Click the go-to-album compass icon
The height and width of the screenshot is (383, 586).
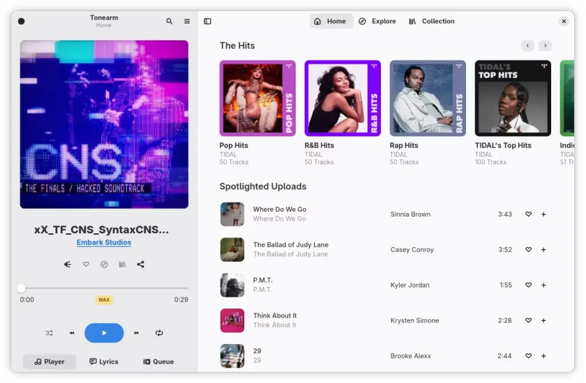click(104, 265)
